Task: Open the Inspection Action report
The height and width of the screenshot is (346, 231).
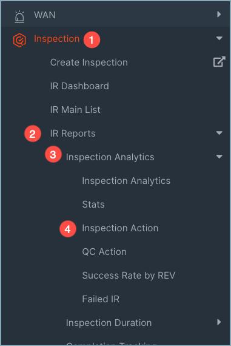Action: (120, 228)
